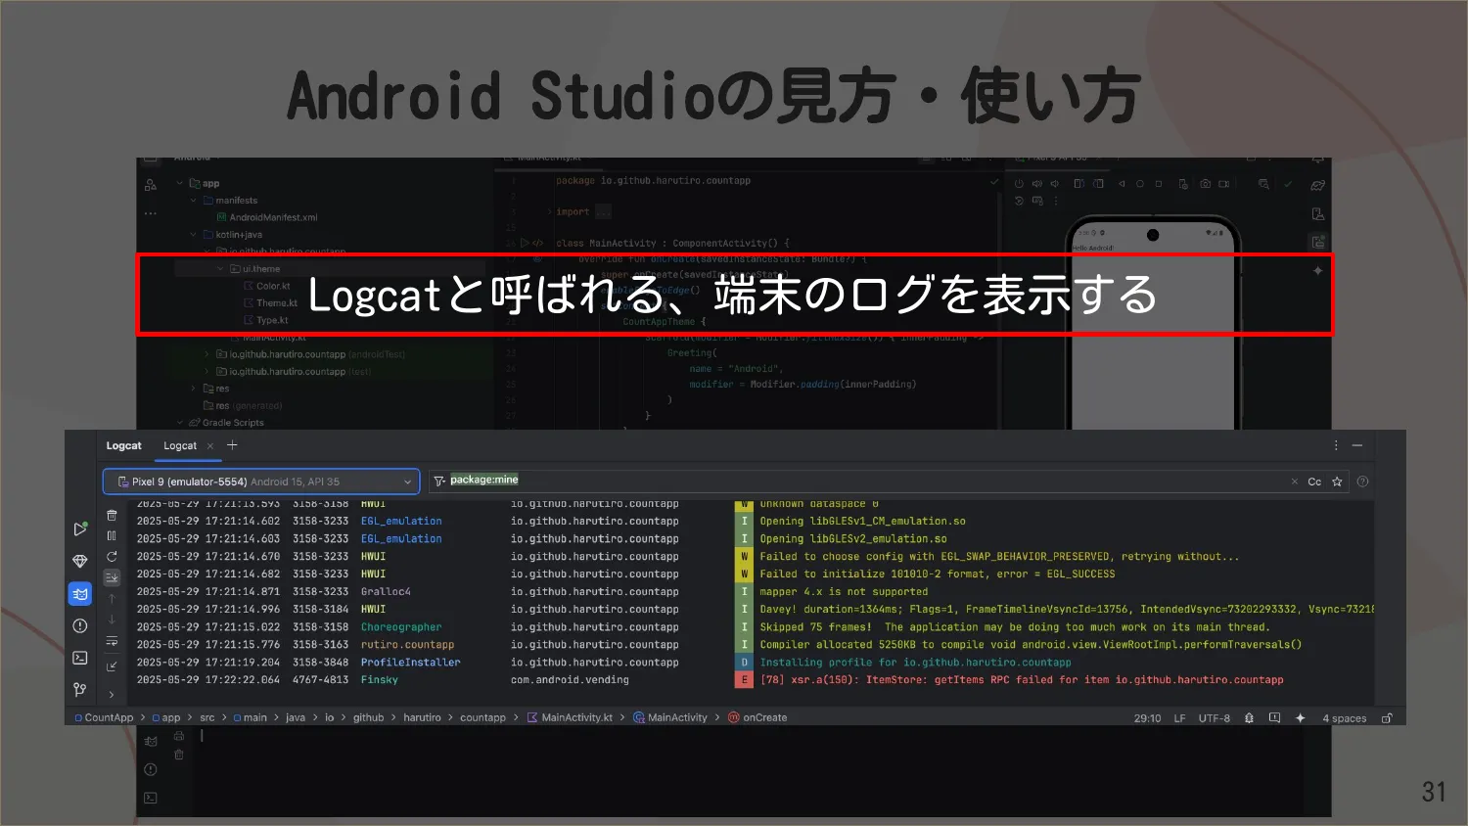Select the Logcat cat icon in sidebar
The image size is (1468, 826).
pyautogui.click(x=80, y=592)
